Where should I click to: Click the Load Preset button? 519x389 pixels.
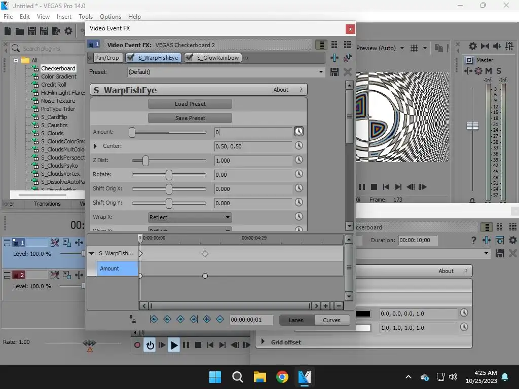coord(190,104)
